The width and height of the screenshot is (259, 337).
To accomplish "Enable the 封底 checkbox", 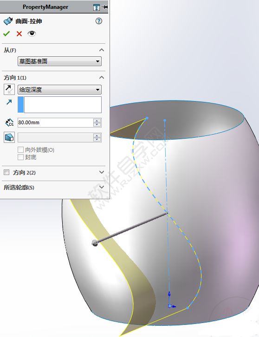I will 20,157.
